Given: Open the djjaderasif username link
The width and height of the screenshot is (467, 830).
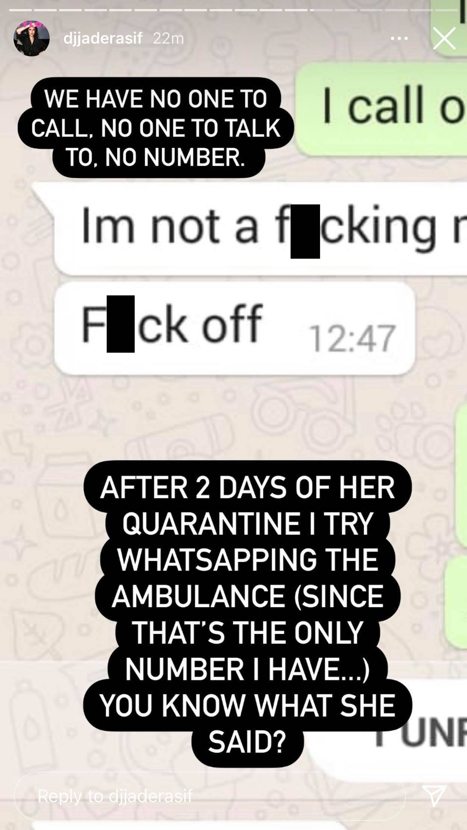Looking at the screenshot, I should coord(103,38).
